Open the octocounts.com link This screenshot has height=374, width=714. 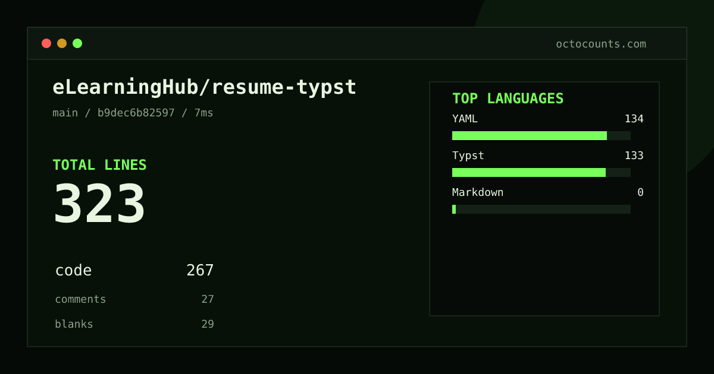coord(601,44)
